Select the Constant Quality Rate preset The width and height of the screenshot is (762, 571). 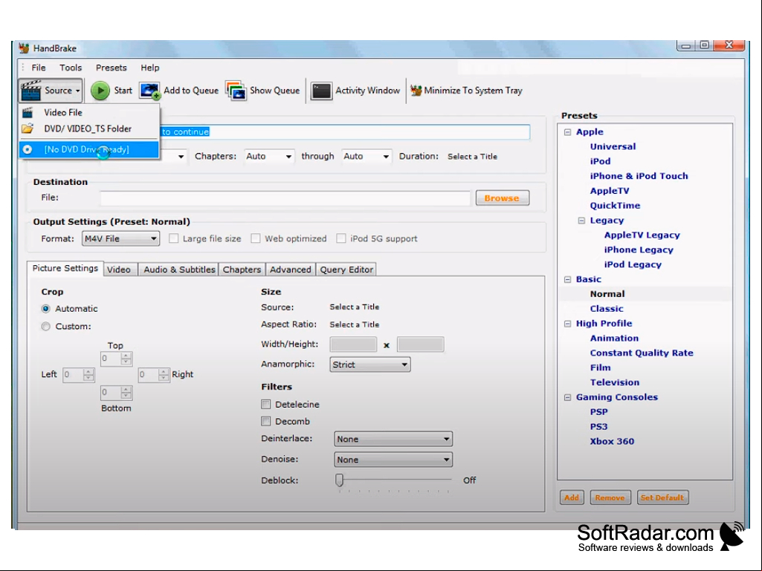[642, 353]
